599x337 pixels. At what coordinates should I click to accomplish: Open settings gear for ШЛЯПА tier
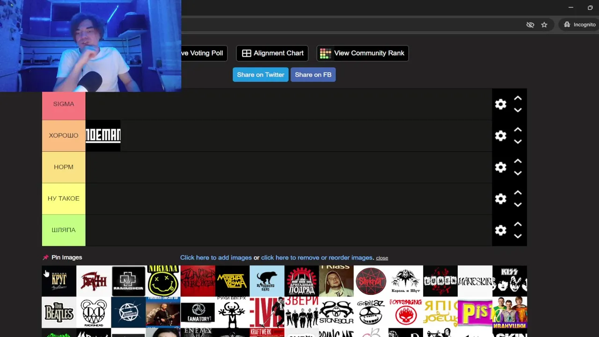coord(501,230)
